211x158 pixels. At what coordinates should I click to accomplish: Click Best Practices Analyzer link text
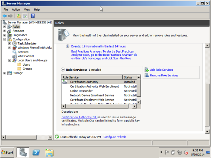tap(104, 55)
